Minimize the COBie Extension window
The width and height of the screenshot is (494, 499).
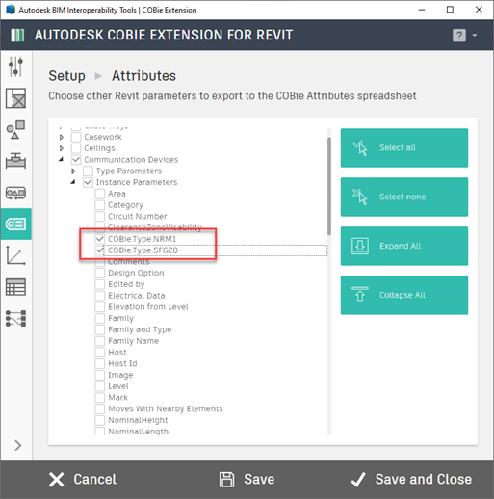(422, 10)
